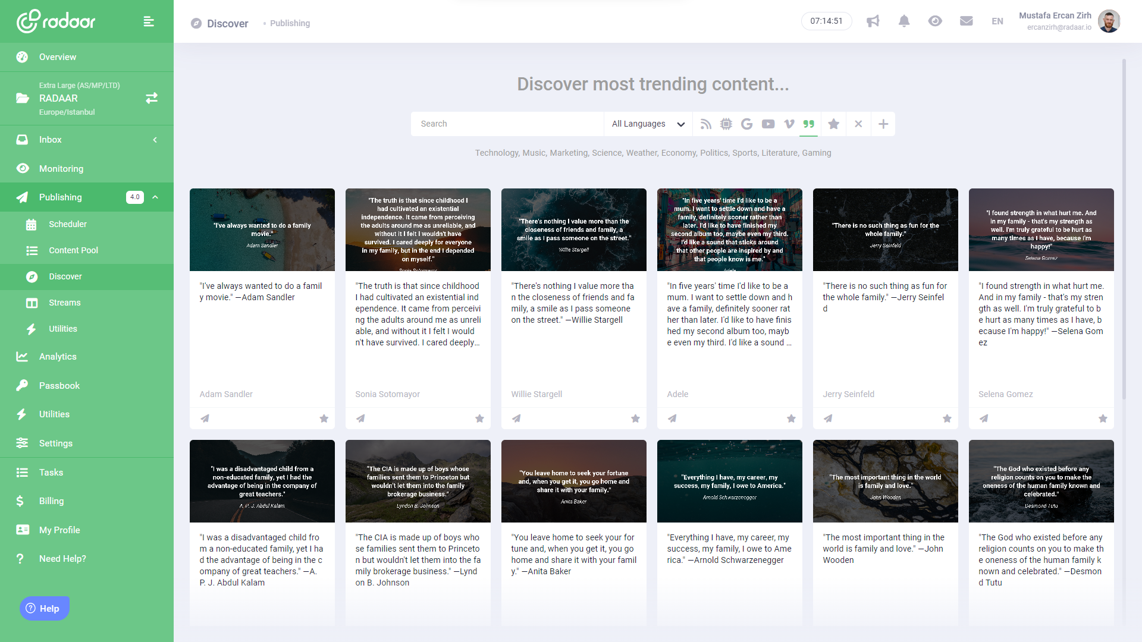
Task: Go to Content Pool
Action: pyautogui.click(x=73, y=250)
